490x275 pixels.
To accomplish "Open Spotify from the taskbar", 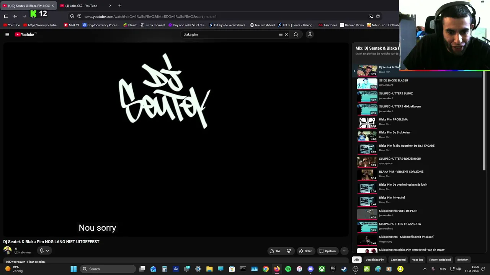I will [x=288, y=269].
